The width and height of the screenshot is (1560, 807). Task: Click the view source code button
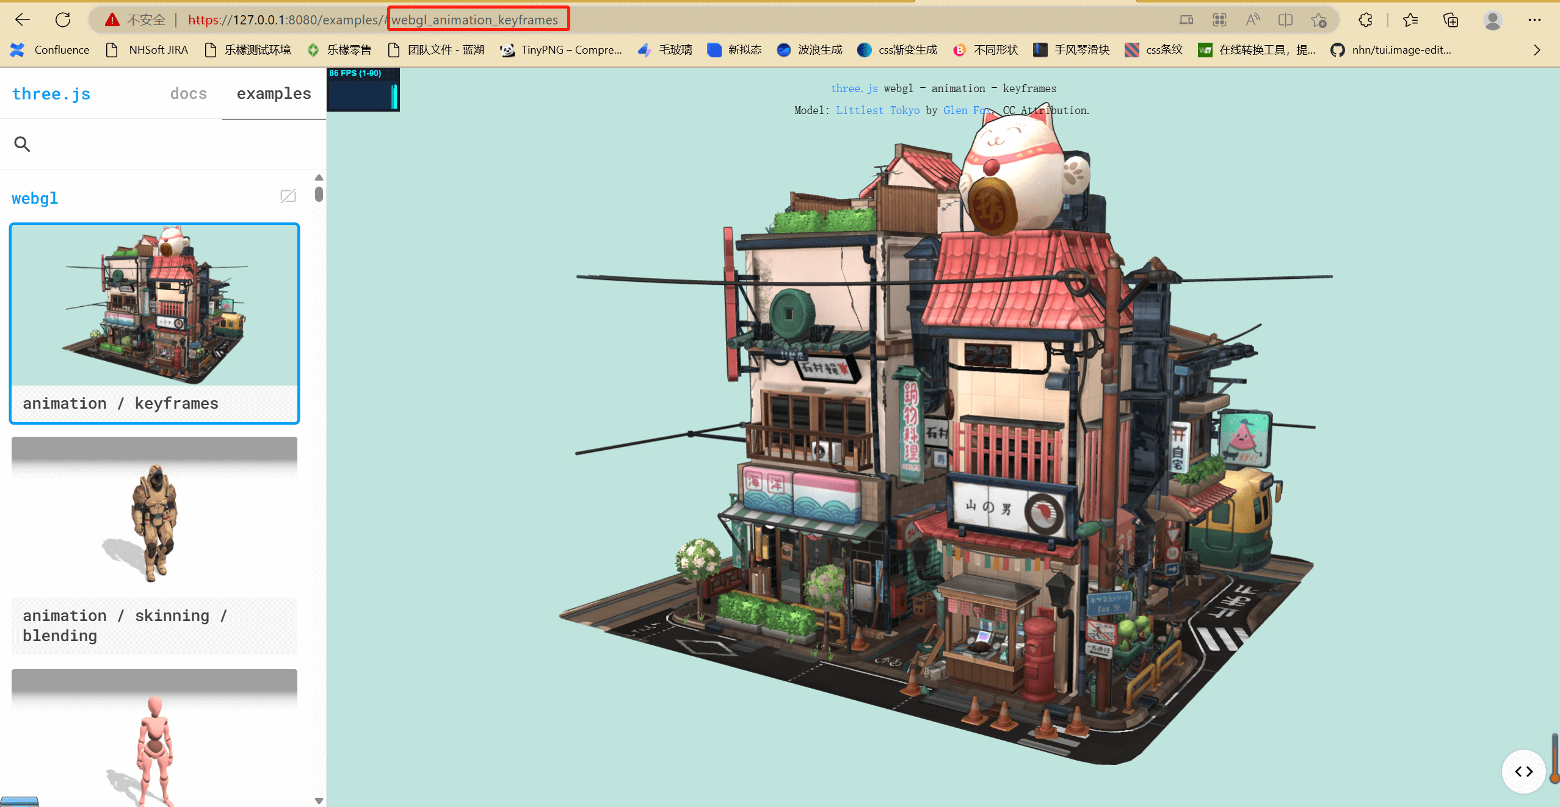[x=1523, y=771]
